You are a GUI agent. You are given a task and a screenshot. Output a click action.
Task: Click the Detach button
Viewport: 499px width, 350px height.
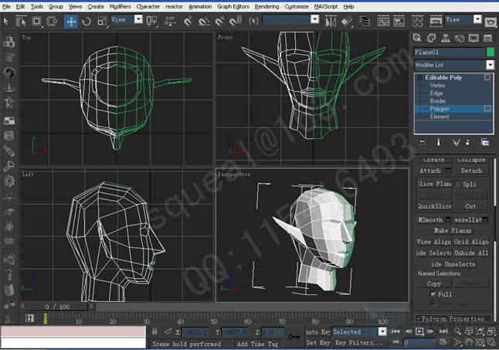[x=471, y=171]
